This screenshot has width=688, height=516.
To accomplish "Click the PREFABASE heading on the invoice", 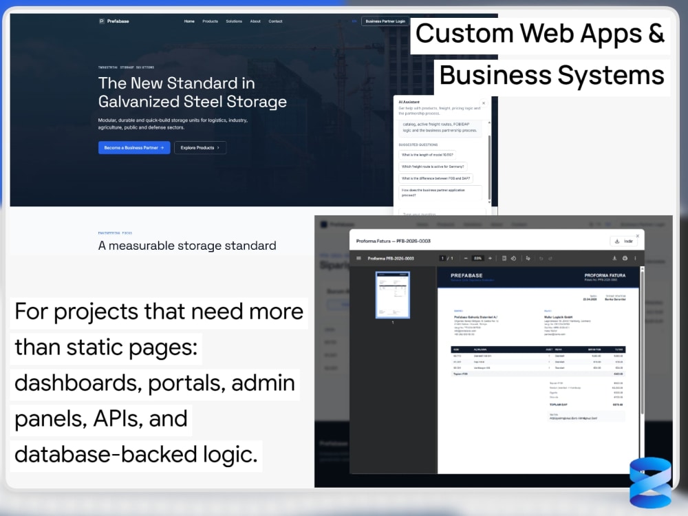I will click(x=466, y=276).
